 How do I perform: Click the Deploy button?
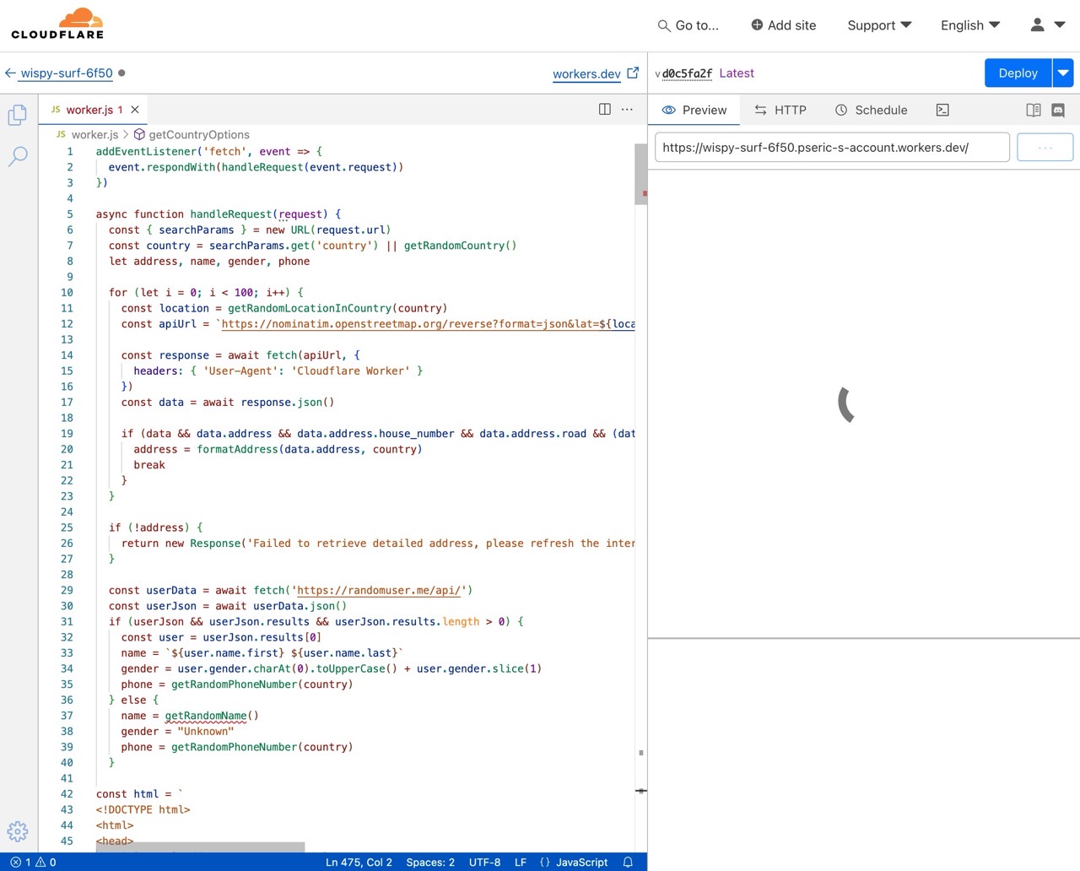[x=1018, y=73]
